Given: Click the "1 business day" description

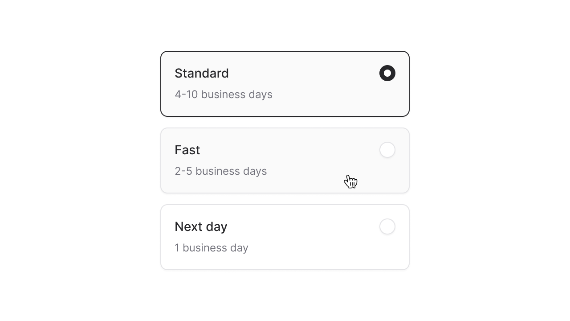Looking at the screenshot, I should pos(211,248).
